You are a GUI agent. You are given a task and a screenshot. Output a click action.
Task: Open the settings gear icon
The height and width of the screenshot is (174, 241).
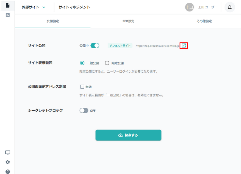[8, 162]
